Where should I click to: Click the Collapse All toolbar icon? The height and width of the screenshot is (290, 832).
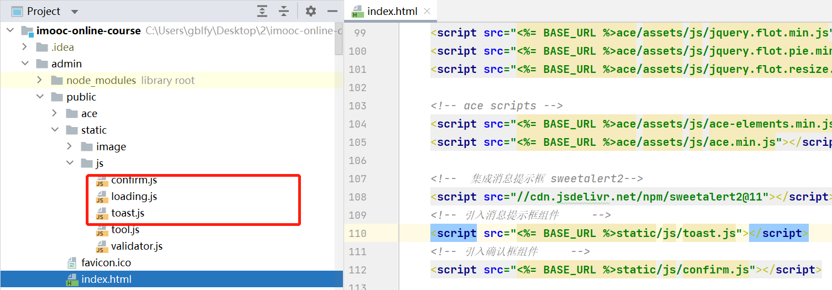tap(284, 11)
